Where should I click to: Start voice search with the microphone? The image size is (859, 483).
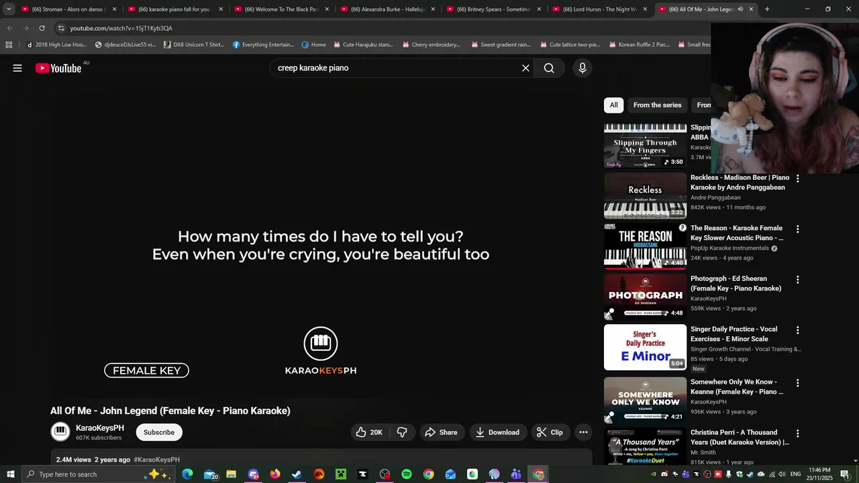tap(583, 68)
